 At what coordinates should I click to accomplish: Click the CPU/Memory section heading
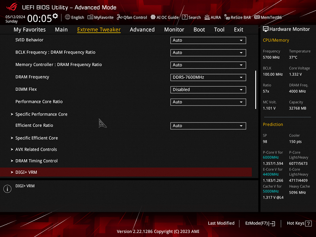pos(276,40)
